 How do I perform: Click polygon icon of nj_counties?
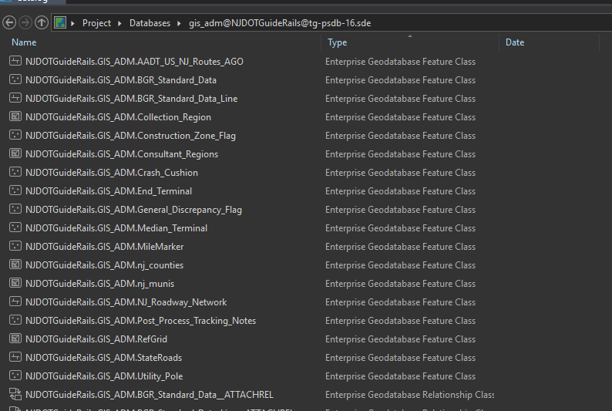point(15,264)
